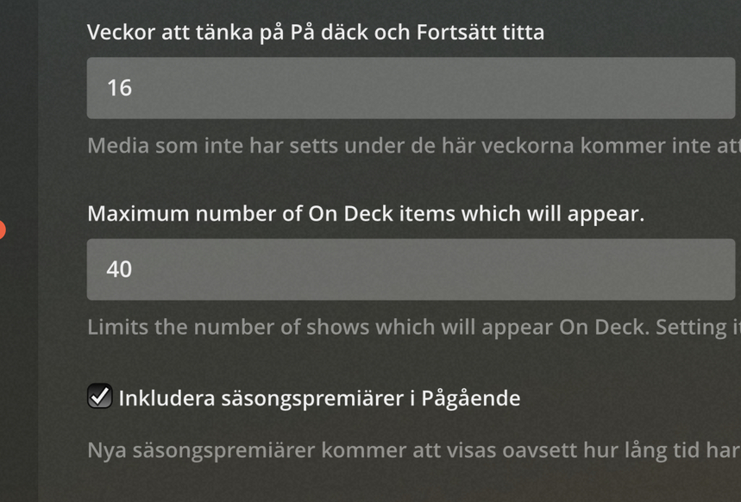Click the empty middle of the 40 field
741x502 pixels.
pos(411,269)
